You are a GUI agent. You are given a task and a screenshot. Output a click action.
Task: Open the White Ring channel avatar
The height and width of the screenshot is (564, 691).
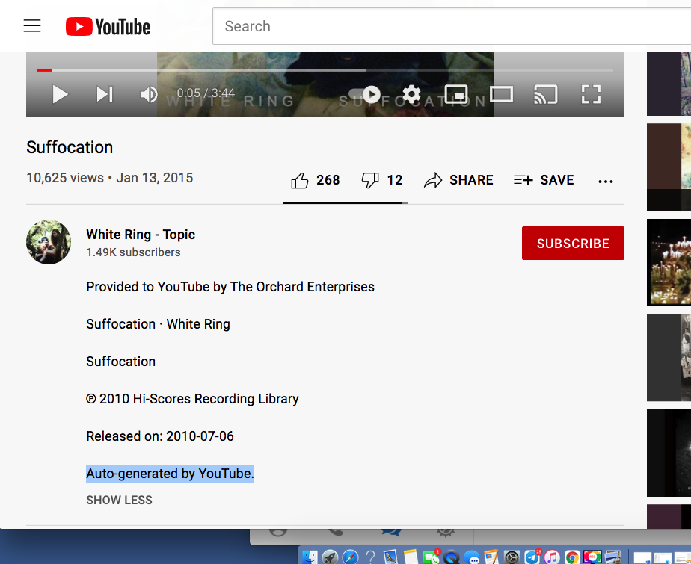click(49, 242)
